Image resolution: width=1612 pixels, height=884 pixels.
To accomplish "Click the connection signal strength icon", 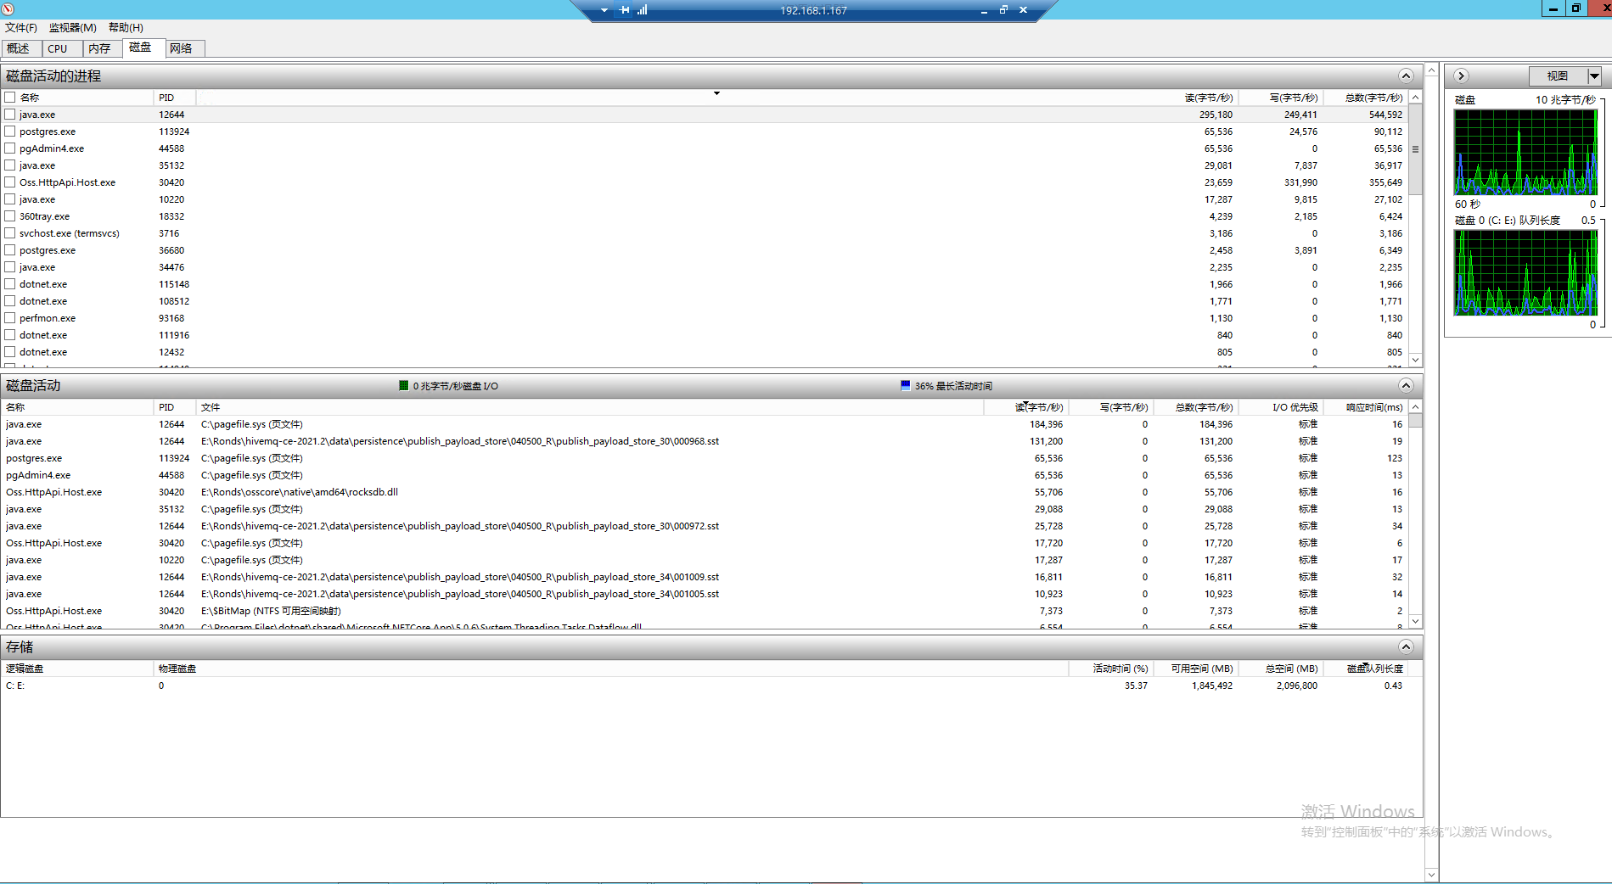I will click(x=643, y=10).
